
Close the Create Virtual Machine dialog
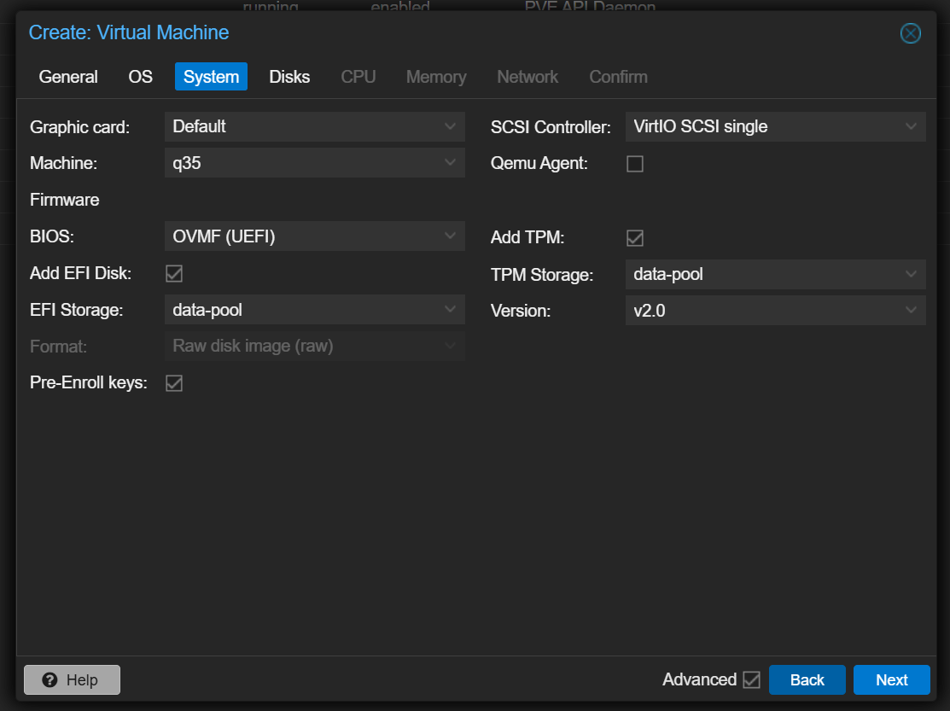coord(911,33)
